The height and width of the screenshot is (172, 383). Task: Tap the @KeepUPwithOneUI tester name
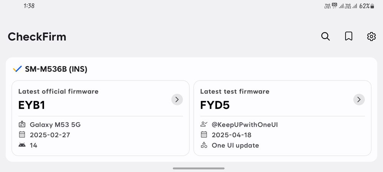point(245,125)
